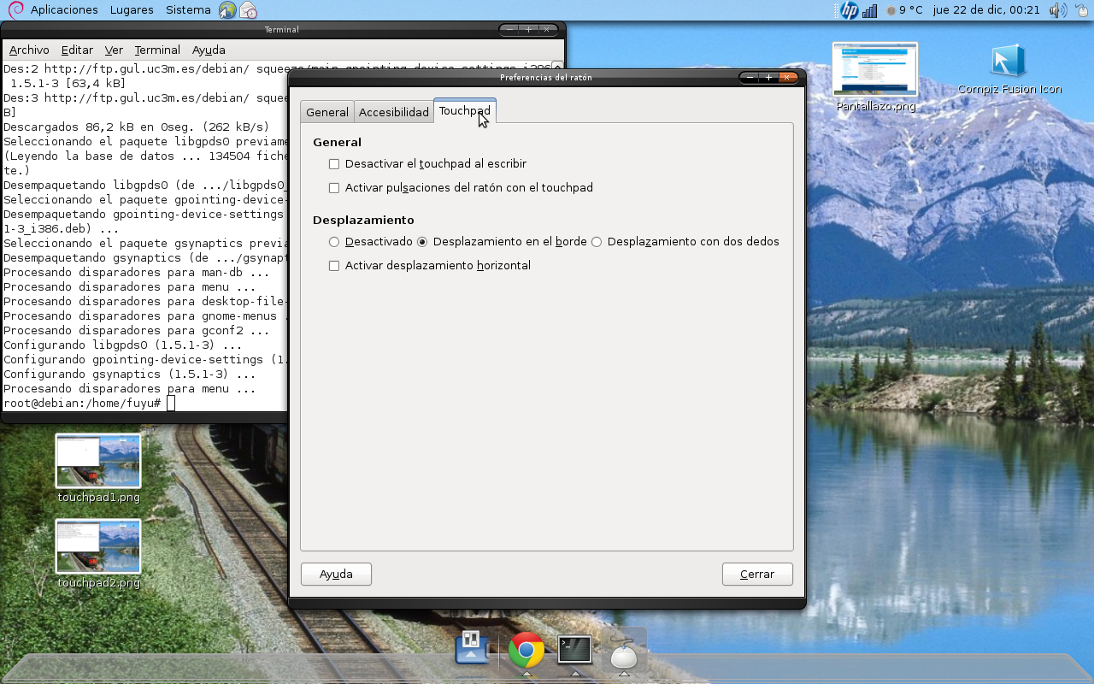Click the HP indicator in the top panel
1094x684 pixels.
(846, 10)
